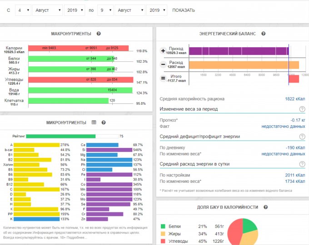Viewport: 309px width, 245px height.
Task: Toggle the plus button next to Приход
Action: (x=163, y=51)
